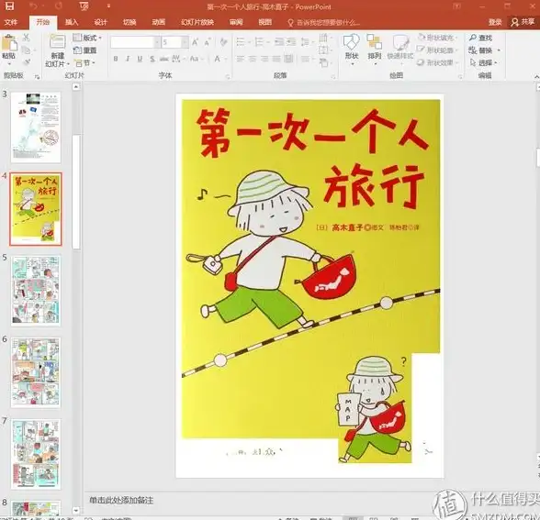Viewport: 540px width, 520px height.
Task: Open the 形状轮廓 (Shape Outline) color dropdown
Action: [437, 50]
